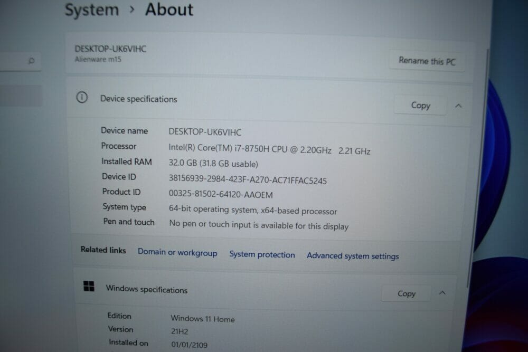
Task: Select the processor value i7-8750H
Action: (x=269, y=149)
